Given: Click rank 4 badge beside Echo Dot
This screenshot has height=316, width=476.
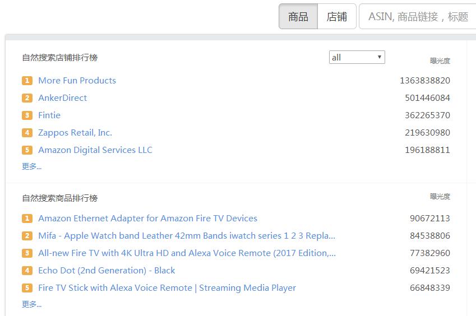Looking at the screenshot, I should click(x=27, y=271).
